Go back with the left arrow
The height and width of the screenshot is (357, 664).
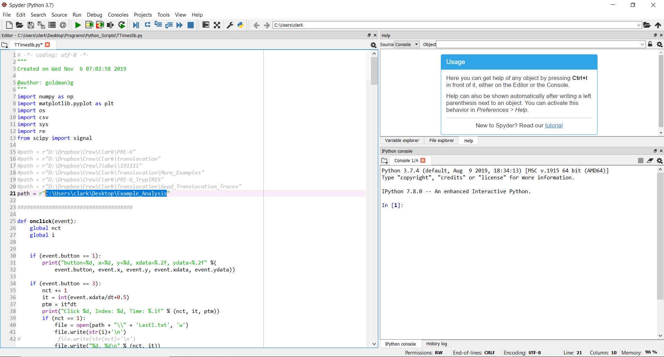(x=256, y=25)
